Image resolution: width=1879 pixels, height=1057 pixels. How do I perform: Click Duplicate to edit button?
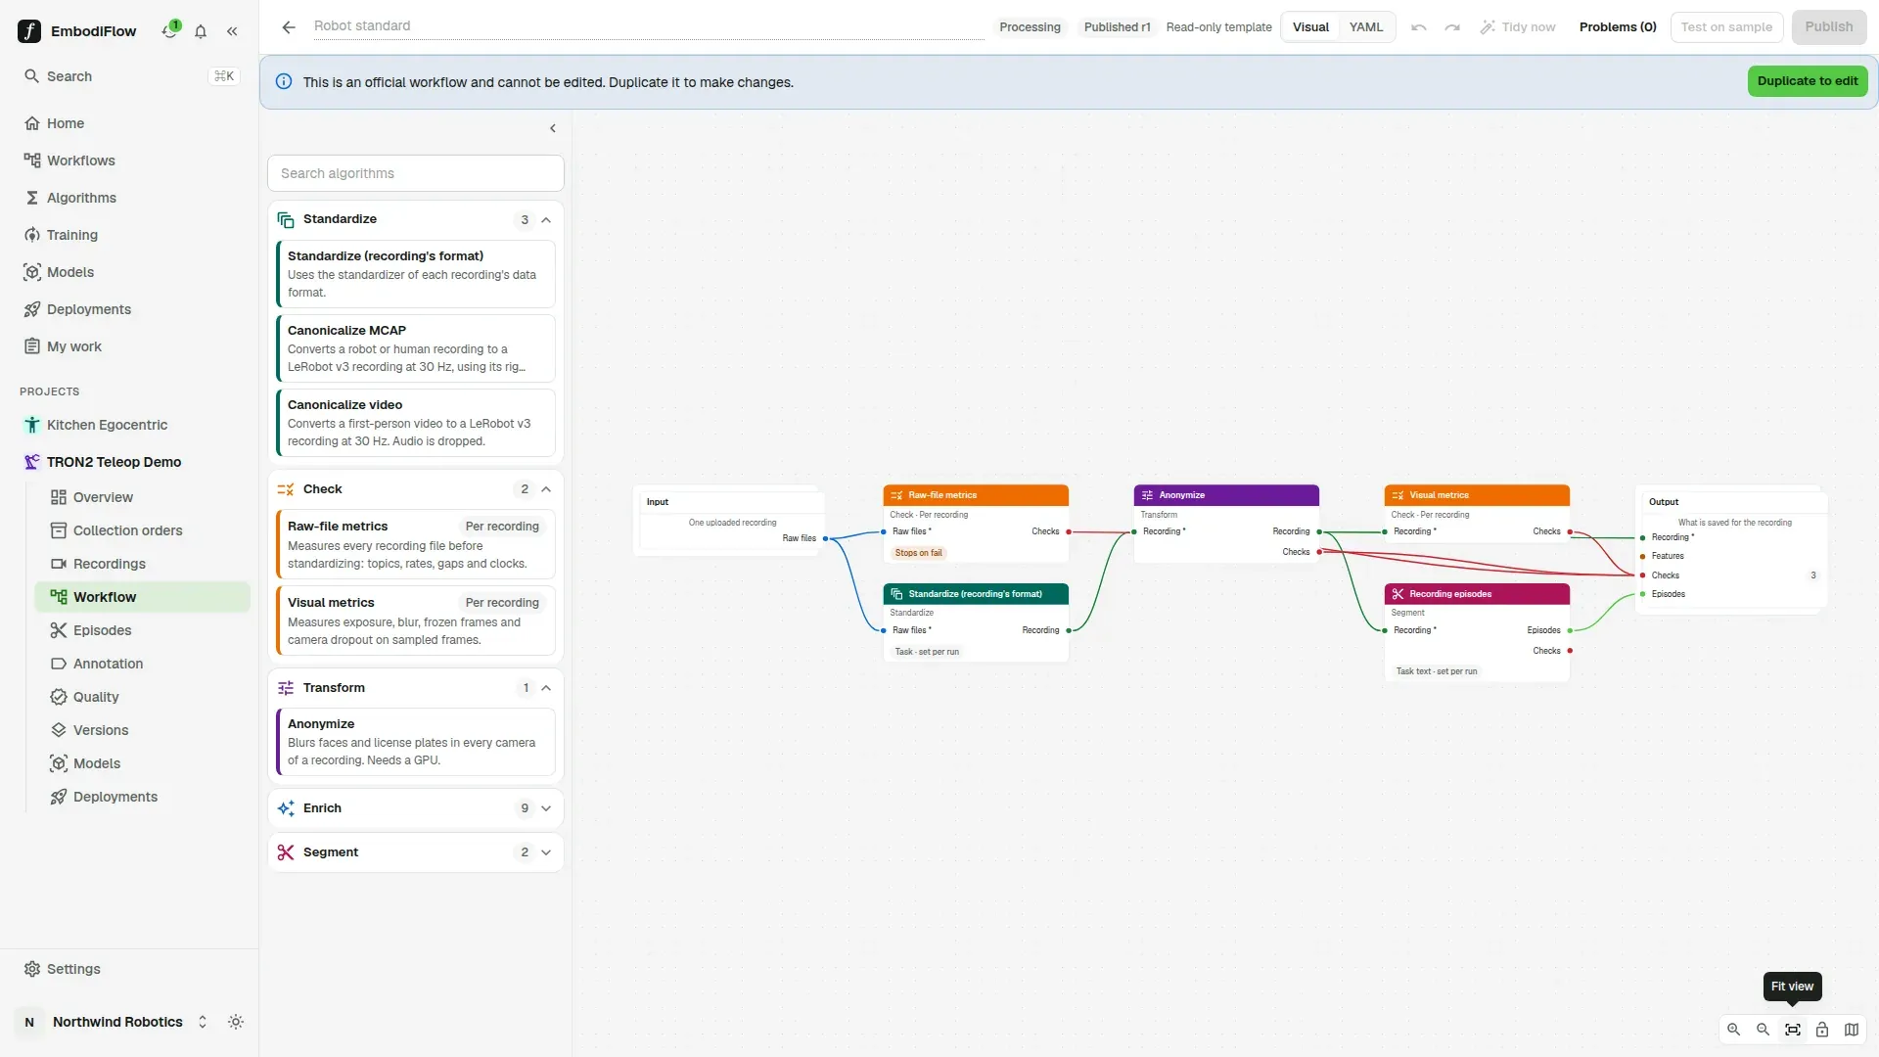click(x=1808, y=81)
